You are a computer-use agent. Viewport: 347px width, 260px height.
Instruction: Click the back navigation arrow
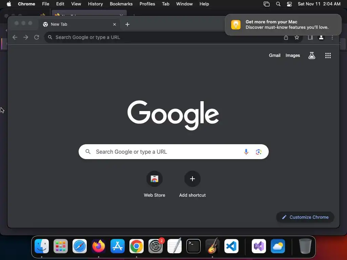pos(15,37)
